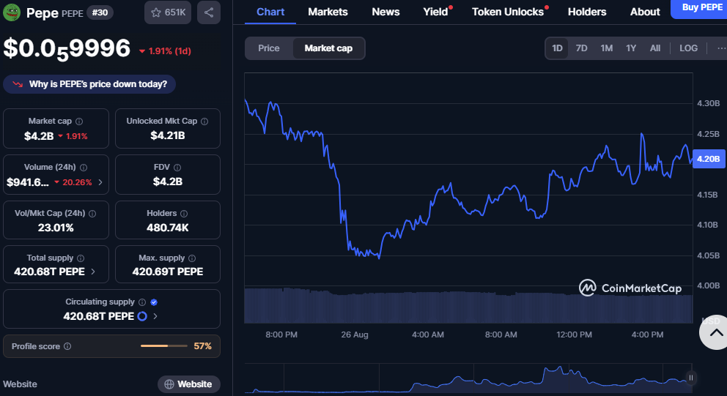The image size is (727, 396).
Task: Select the 1M chart timeframe
Action: pyautogui.click(x=607, y=48)
